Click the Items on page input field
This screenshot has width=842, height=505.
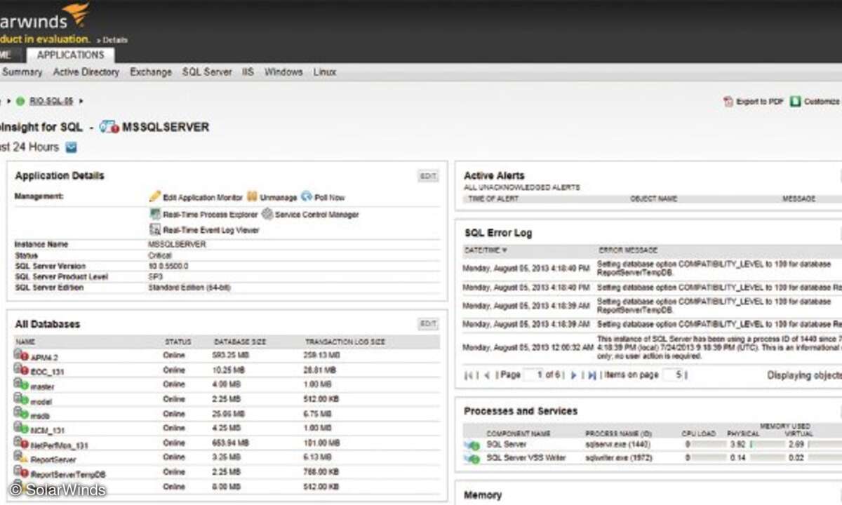click(672, 375)
